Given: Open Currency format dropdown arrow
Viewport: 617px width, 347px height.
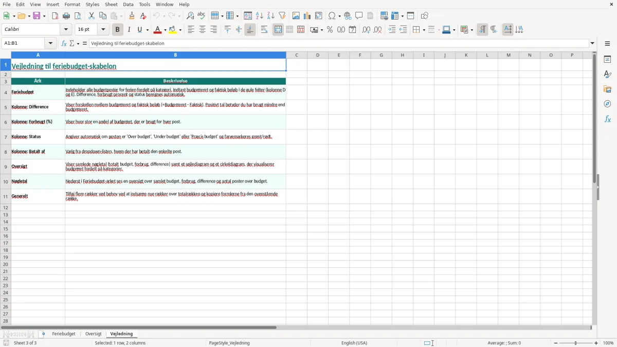Looking at the screenshot, I should coord(321,30).
